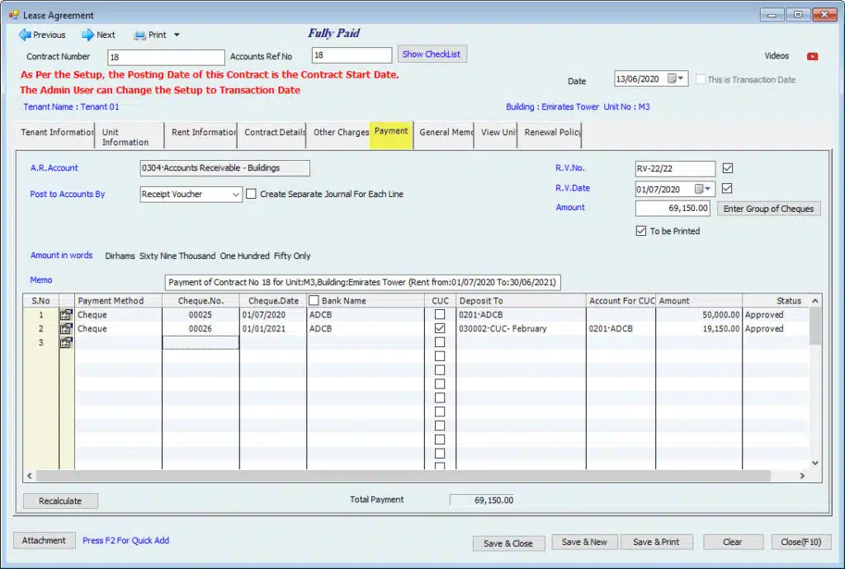This screenshot has height=569, width=845.
Task: Open row 1 payment detail icon
Action: pos(66,315)
